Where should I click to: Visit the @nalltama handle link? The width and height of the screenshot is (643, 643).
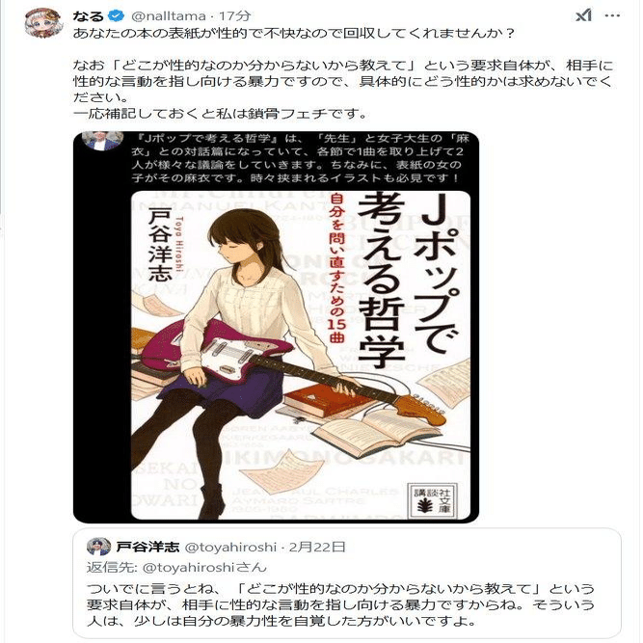(x=169, y=16)
